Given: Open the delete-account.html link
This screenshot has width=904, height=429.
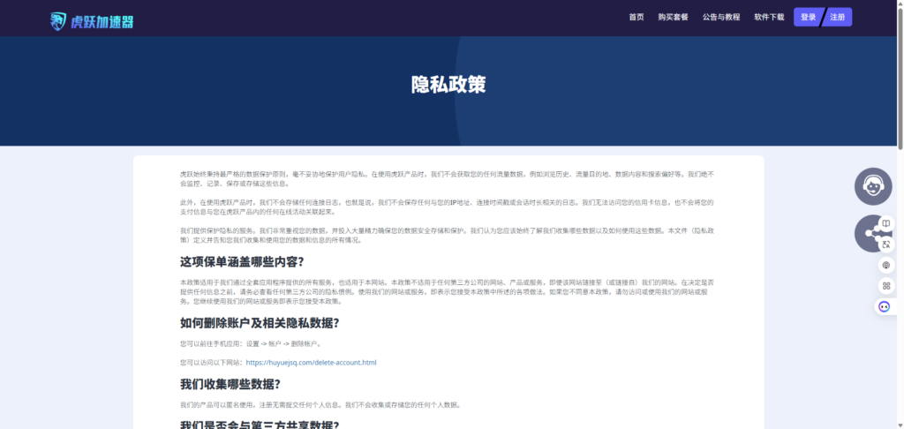Looking at the screenshot, I should coord(311,362).
